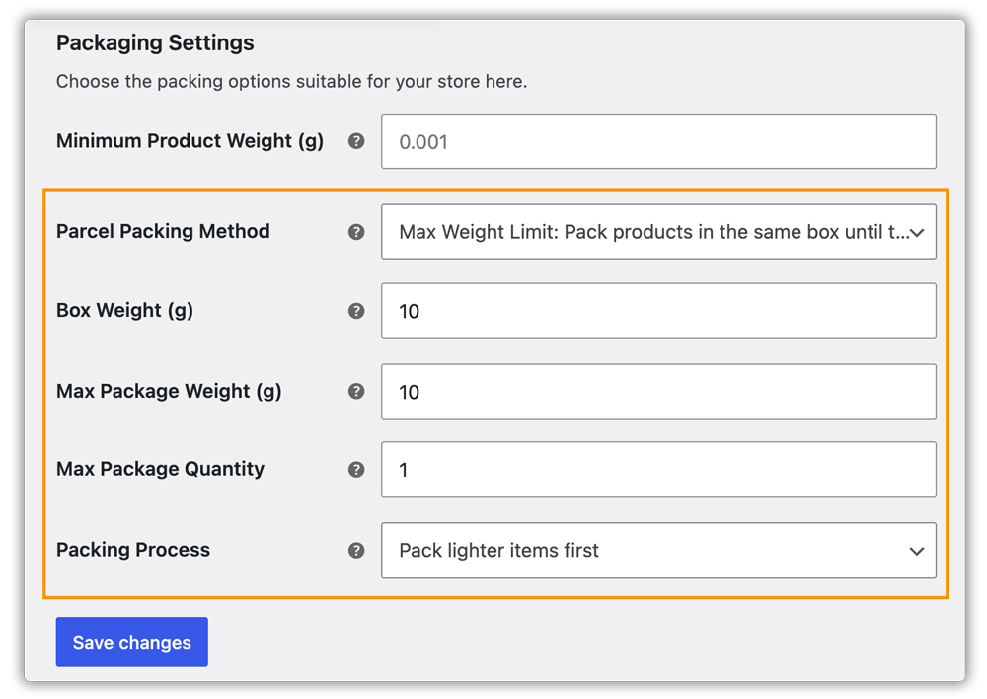Click the Minimum Product Weight (g) label
This screenshot has height=699, width=987.
[190, 141]
